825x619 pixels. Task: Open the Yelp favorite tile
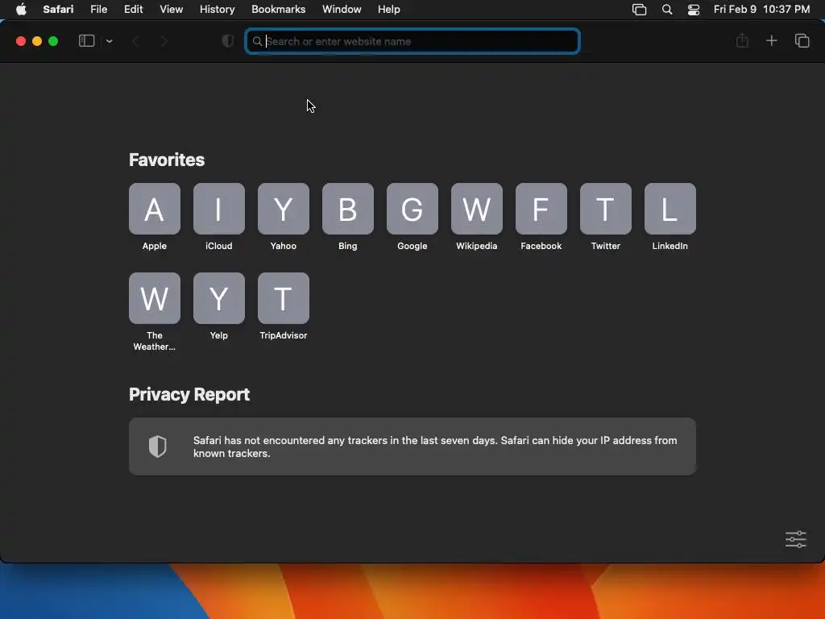pyautogui.click(x=219, y=298)
